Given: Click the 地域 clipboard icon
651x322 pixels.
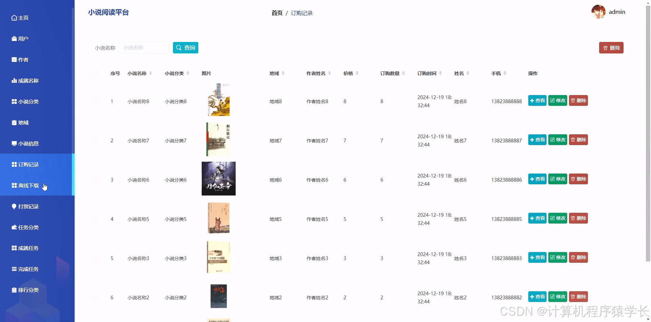Looking at the screenshot, I should (x=14, y=122).
